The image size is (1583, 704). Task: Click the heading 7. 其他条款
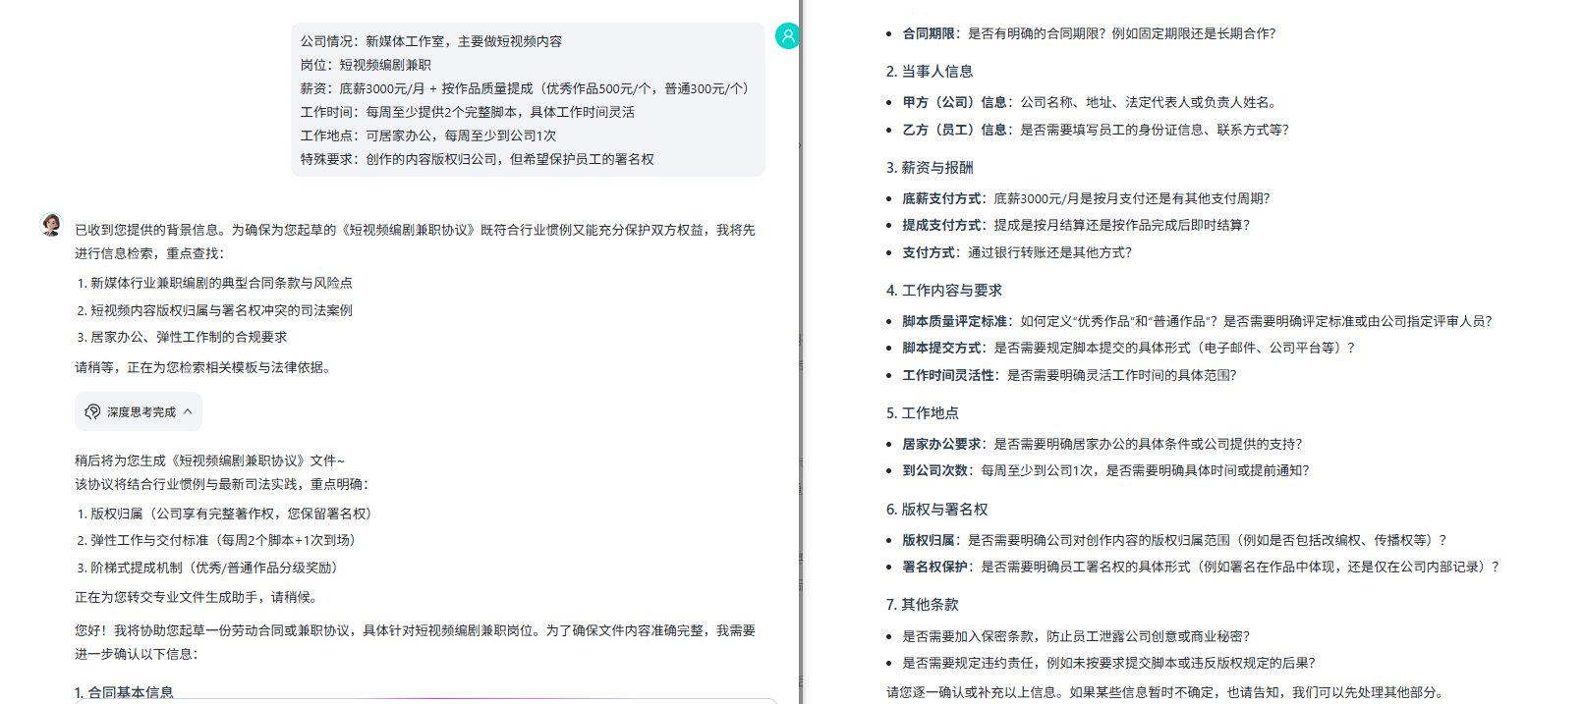[x=922, y=604]
